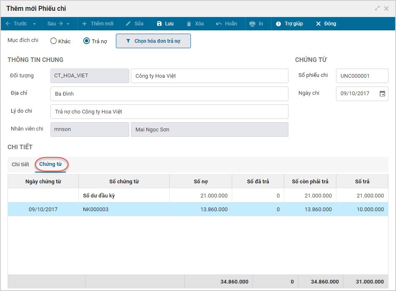The width and height of the screenshot is (396, 291).
Task: Select the Trả nợ radio button
Action: pos(86,41)
